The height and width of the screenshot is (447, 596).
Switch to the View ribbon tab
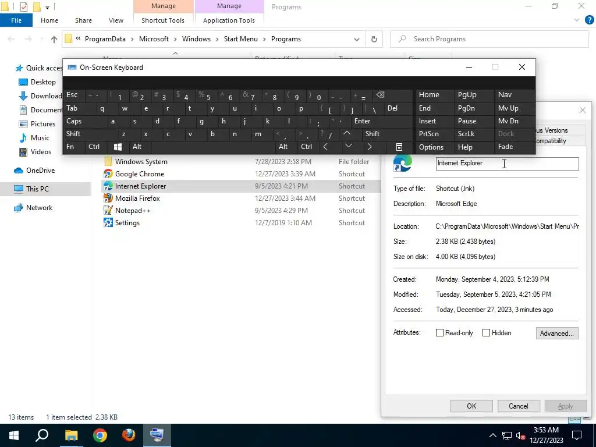click(x=116, y=20)
